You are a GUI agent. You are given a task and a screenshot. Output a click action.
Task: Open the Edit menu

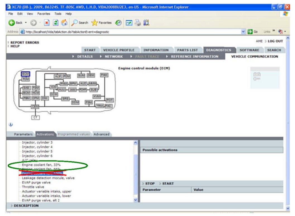20,14
